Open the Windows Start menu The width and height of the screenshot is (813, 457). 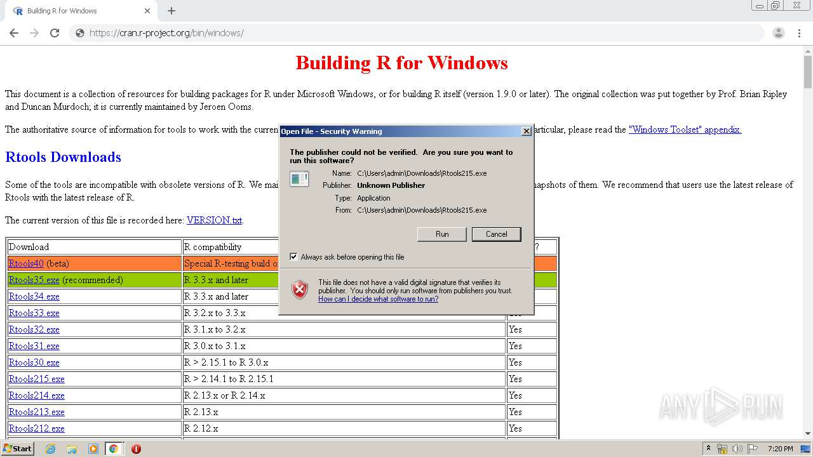click(x=18, y=448)
